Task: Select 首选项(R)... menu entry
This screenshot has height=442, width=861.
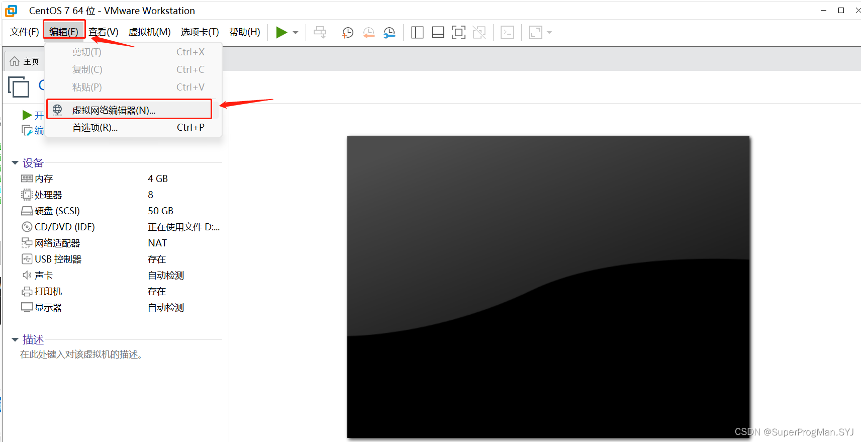Action: pos(133,128)
